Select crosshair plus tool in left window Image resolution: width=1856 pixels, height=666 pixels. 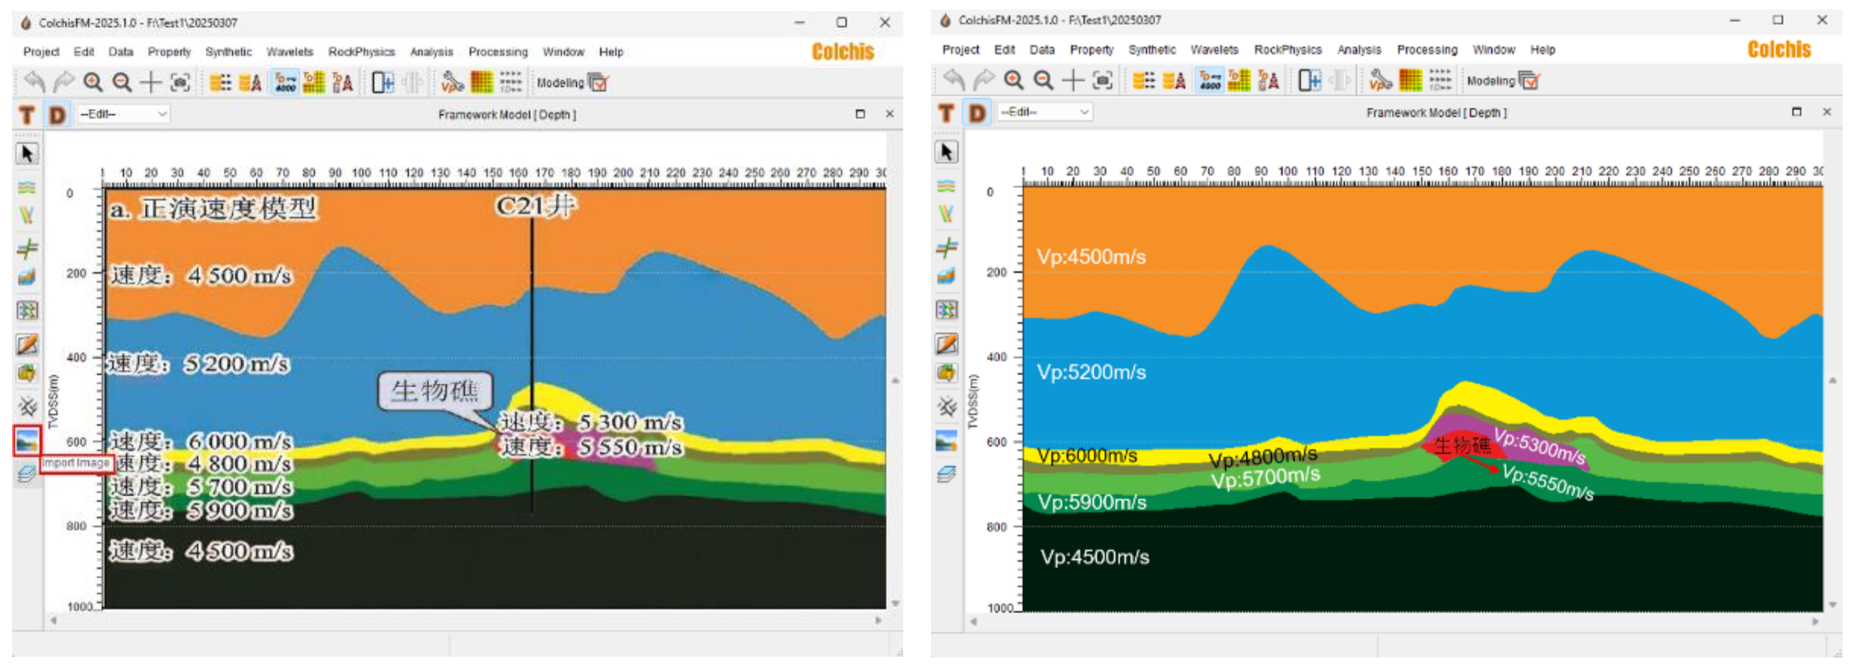coord(151,82)
